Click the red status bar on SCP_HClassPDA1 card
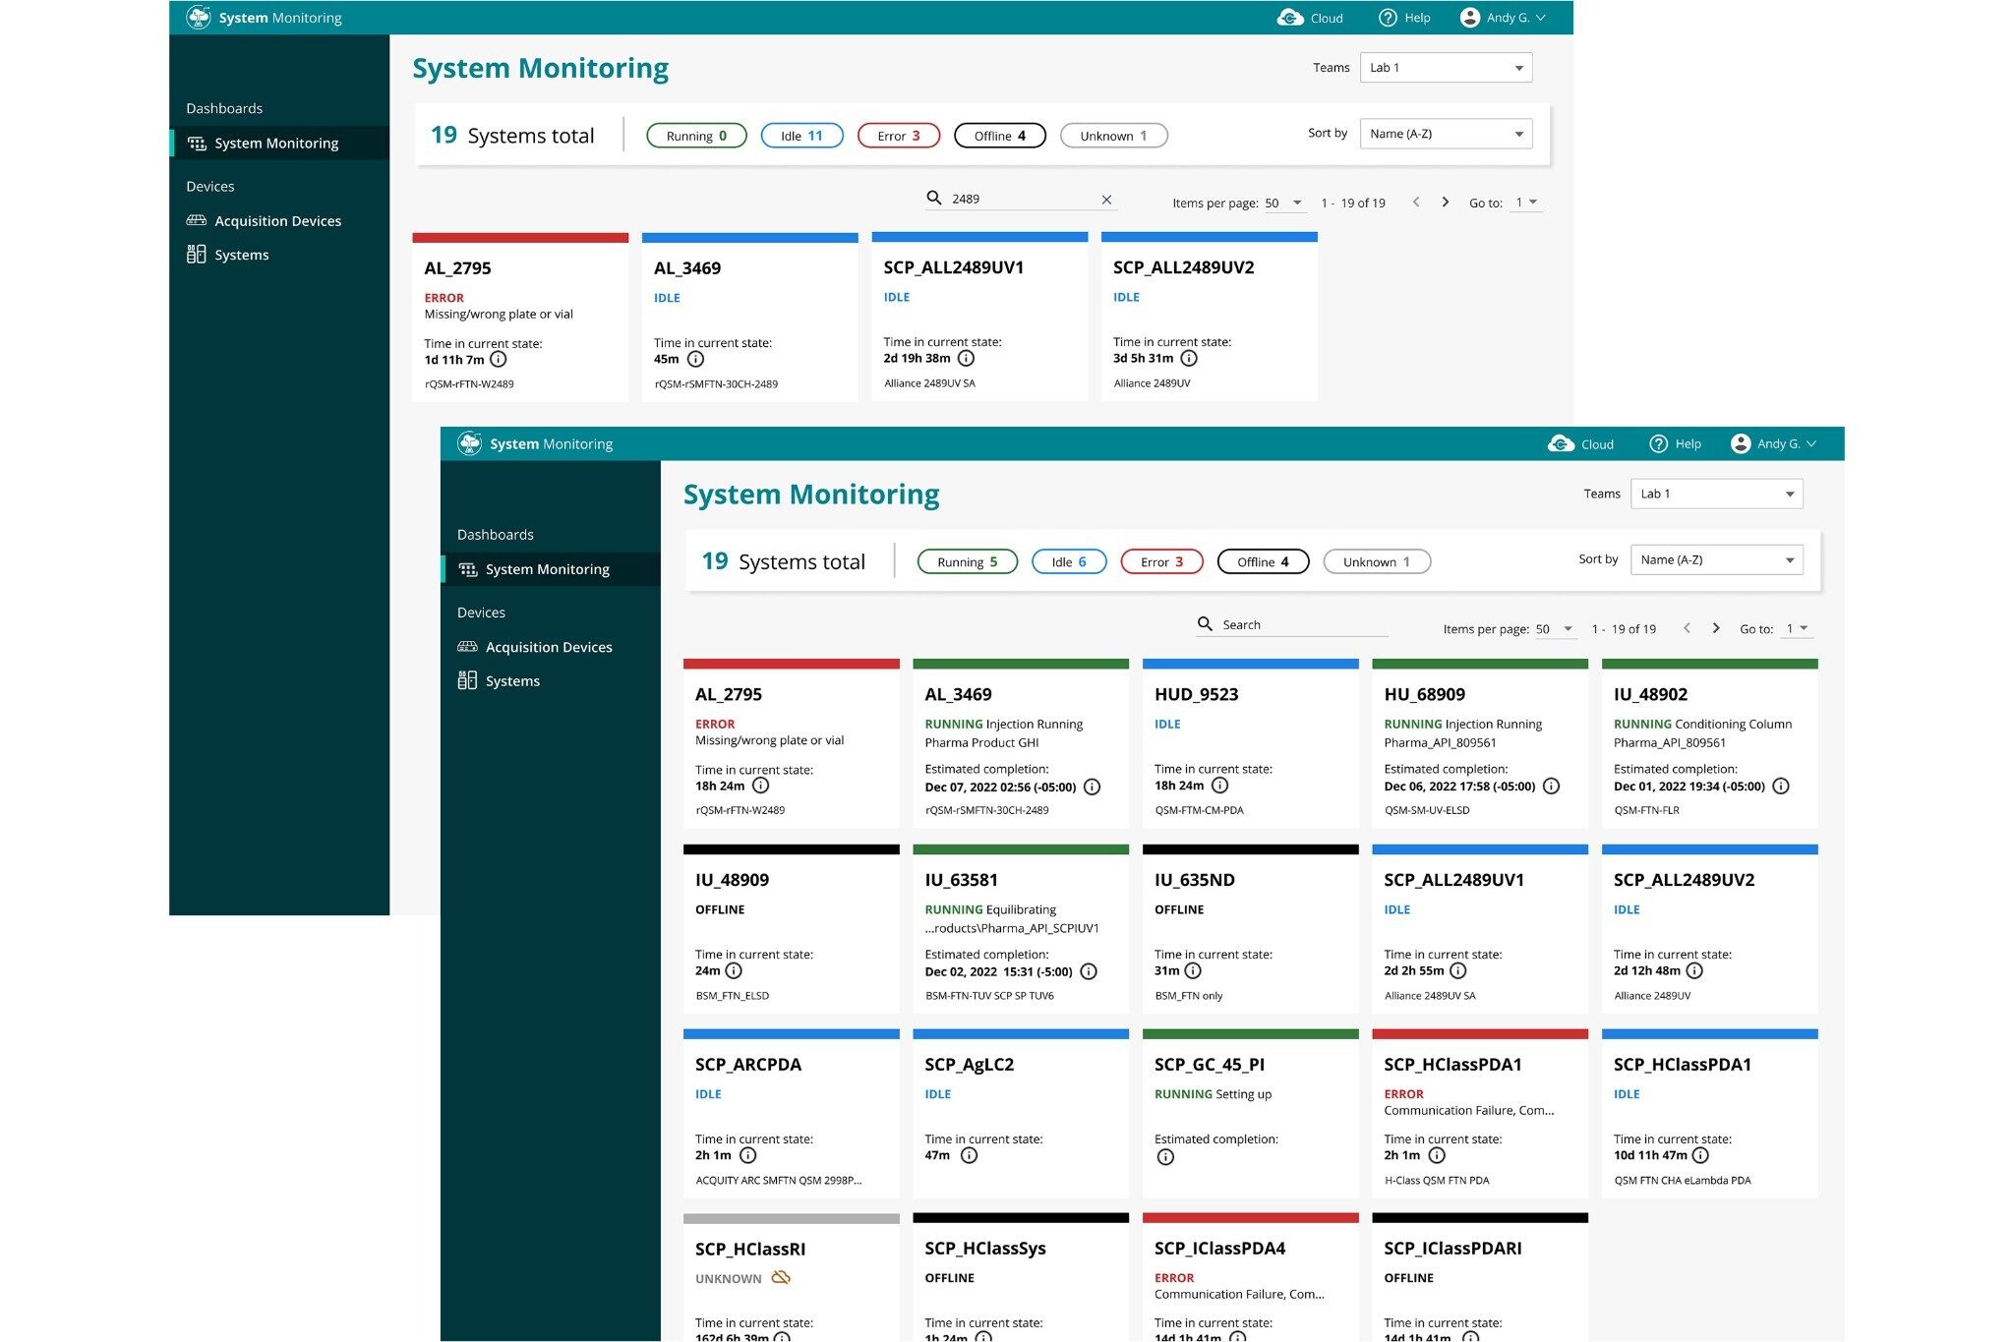The height and width of the screenshot is (1342, 2014). pos(1479,1033)
